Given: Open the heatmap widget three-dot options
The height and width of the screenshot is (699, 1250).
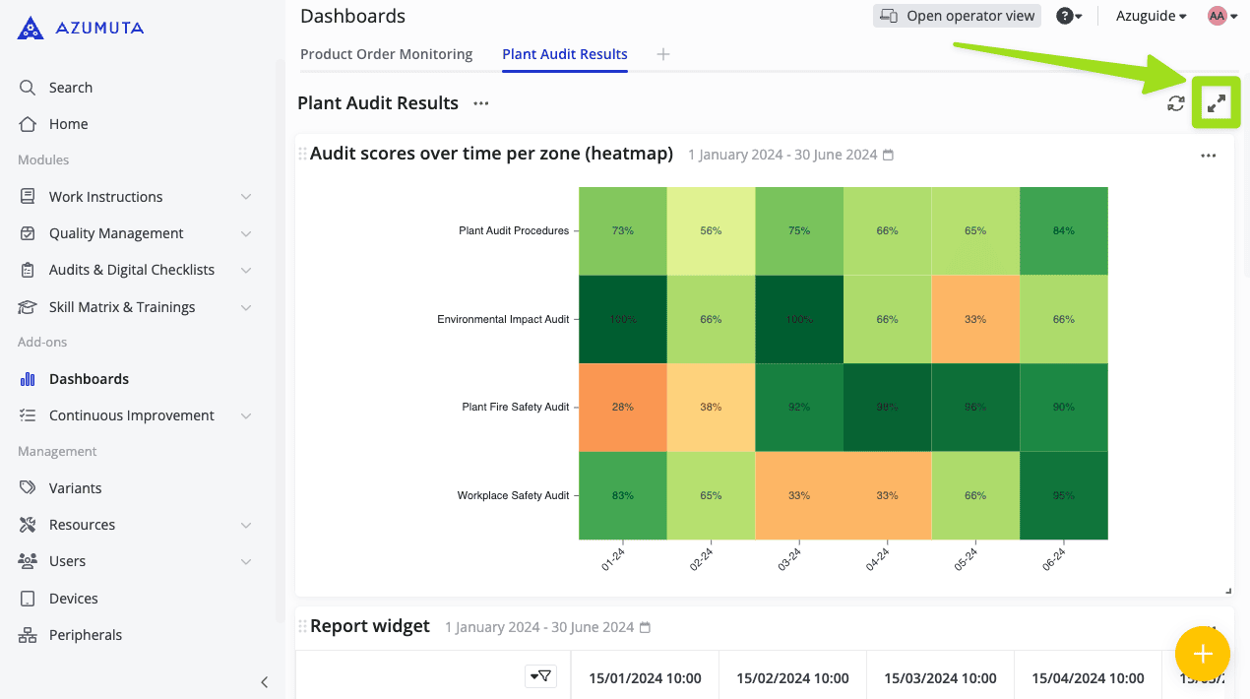Looking at the screenshot, I should pyautogui.click(x=1208, y=156).
